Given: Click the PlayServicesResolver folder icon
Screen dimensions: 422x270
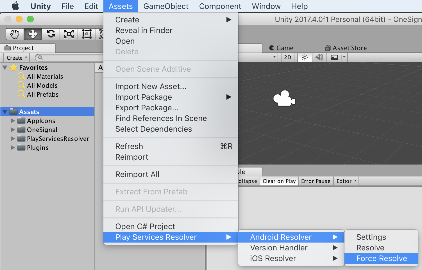Looking at the screenshot, I should [21, 139].
